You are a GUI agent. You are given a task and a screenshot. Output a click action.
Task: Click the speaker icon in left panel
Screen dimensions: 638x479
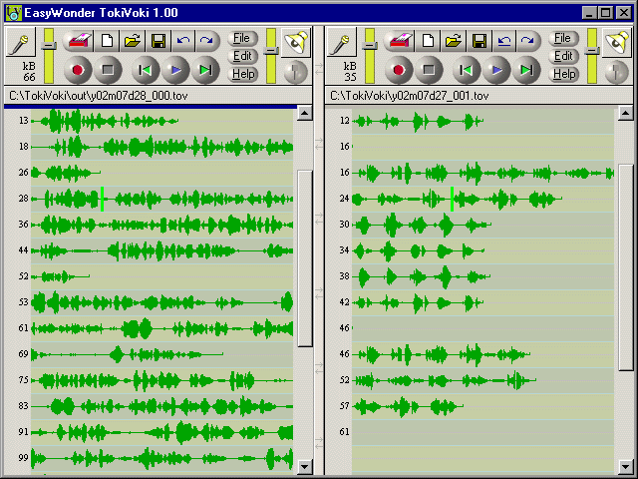[296, 42]
